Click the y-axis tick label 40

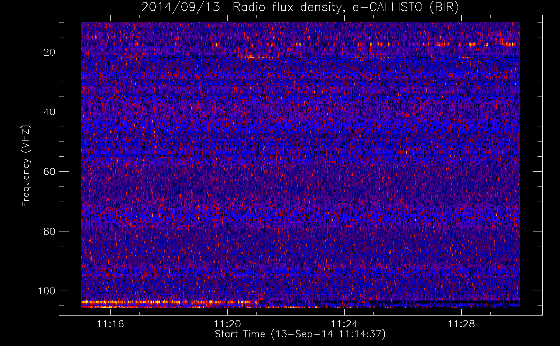tap(49, 112)
